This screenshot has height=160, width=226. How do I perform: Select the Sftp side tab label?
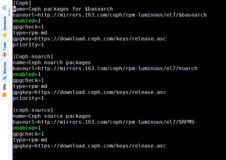[4, 87]
